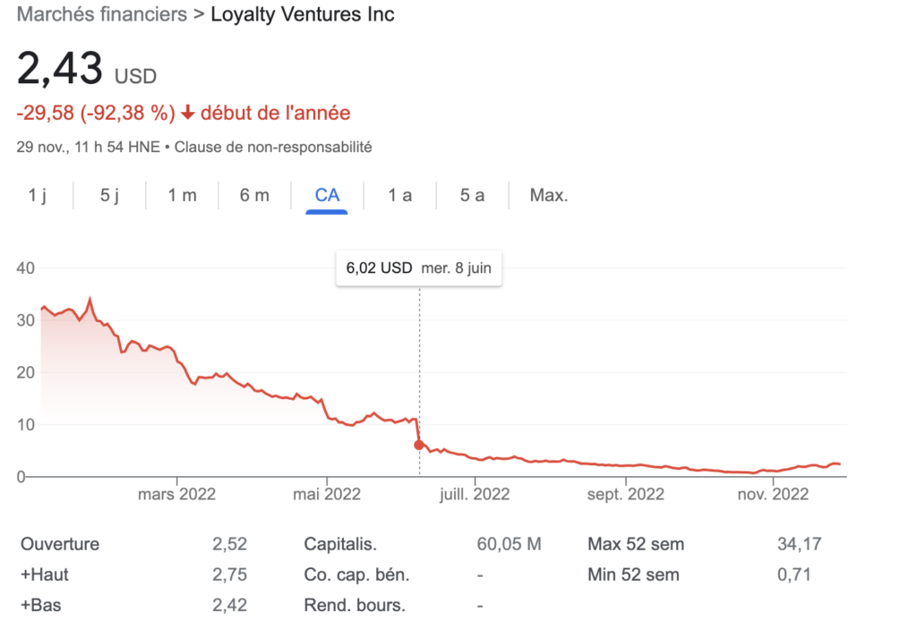Click the red data point on chart

[419, 445]
